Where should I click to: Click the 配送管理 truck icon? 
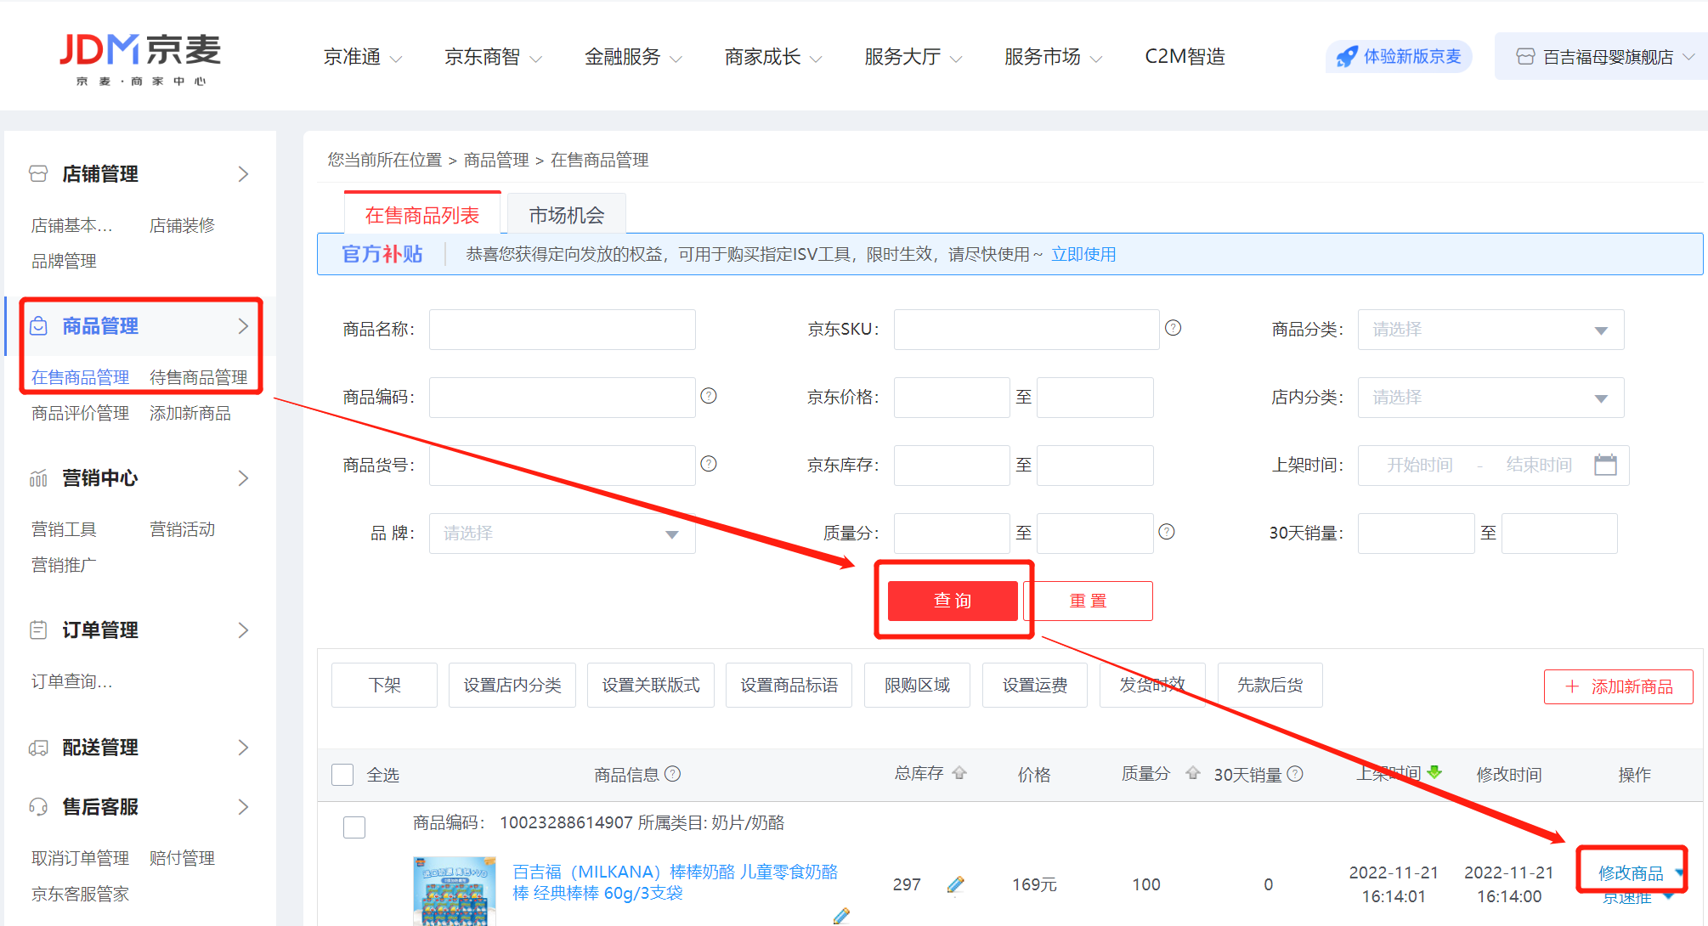[38, 748]
